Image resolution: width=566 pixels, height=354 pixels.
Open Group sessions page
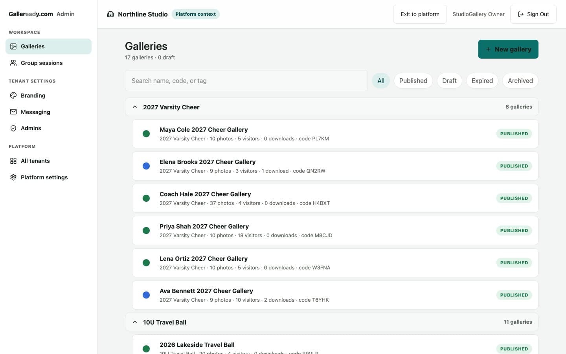pos(48,63)
